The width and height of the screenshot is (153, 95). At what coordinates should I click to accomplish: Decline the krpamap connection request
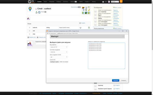(x=116, y=12)
